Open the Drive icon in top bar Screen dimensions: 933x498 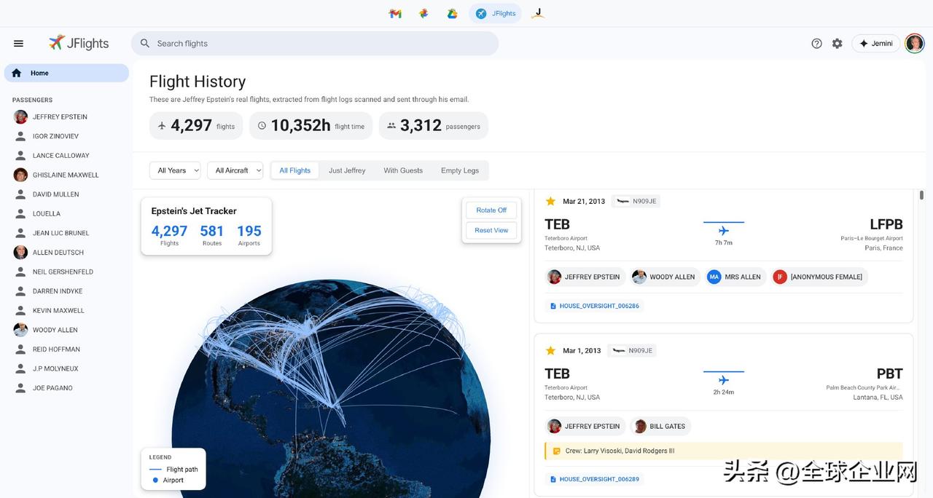pos(452,14)
